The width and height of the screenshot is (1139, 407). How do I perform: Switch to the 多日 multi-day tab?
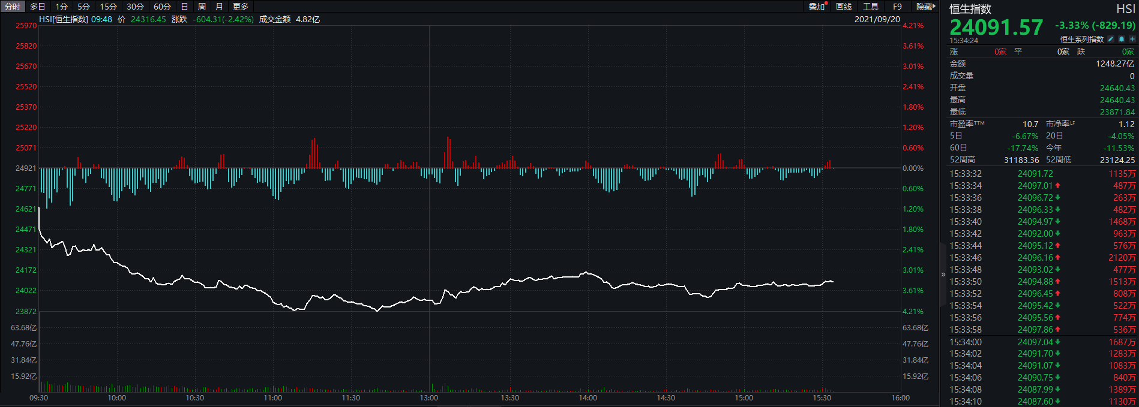(x=38, y=7)
